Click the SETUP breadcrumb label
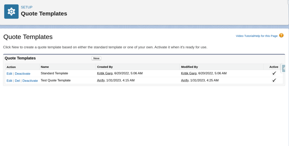The width and height of the screenshot is (289, 146). (27, 7)
